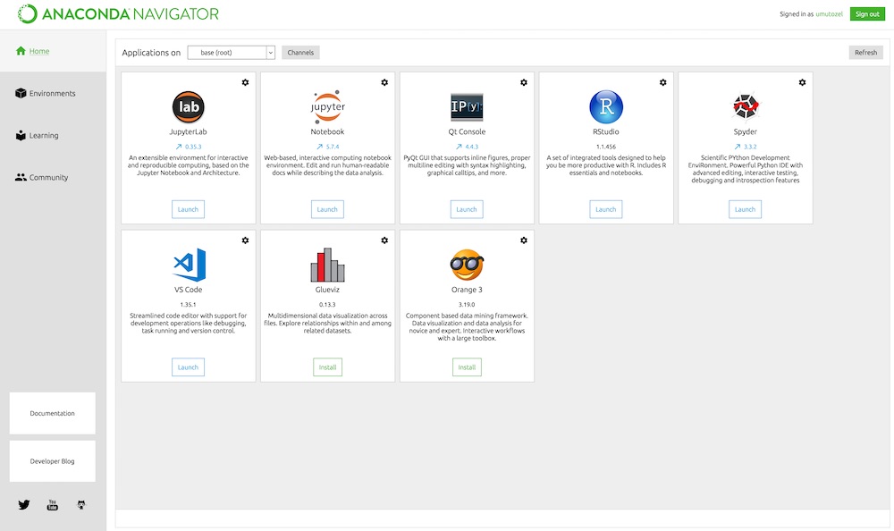The width and height of the screenshot is (894, 531).
Task: Click the Channels button
Action: click(x=300, y=53)
